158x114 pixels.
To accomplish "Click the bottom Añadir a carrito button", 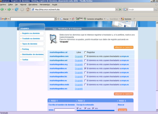I will (124, 94).
